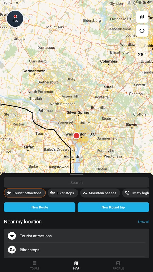
Task: Tap the red current location marker
Action: point(76,136)
